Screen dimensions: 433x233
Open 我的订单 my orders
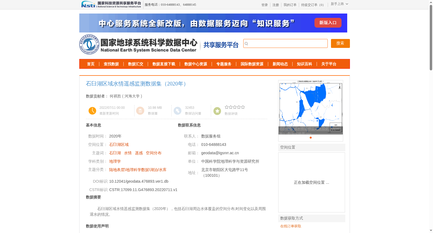pyautogui.click(x=290, y=5)
